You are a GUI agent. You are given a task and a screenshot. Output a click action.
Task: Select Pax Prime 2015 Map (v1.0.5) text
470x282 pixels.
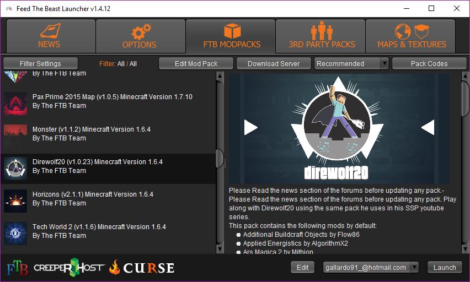pos(113,97)
